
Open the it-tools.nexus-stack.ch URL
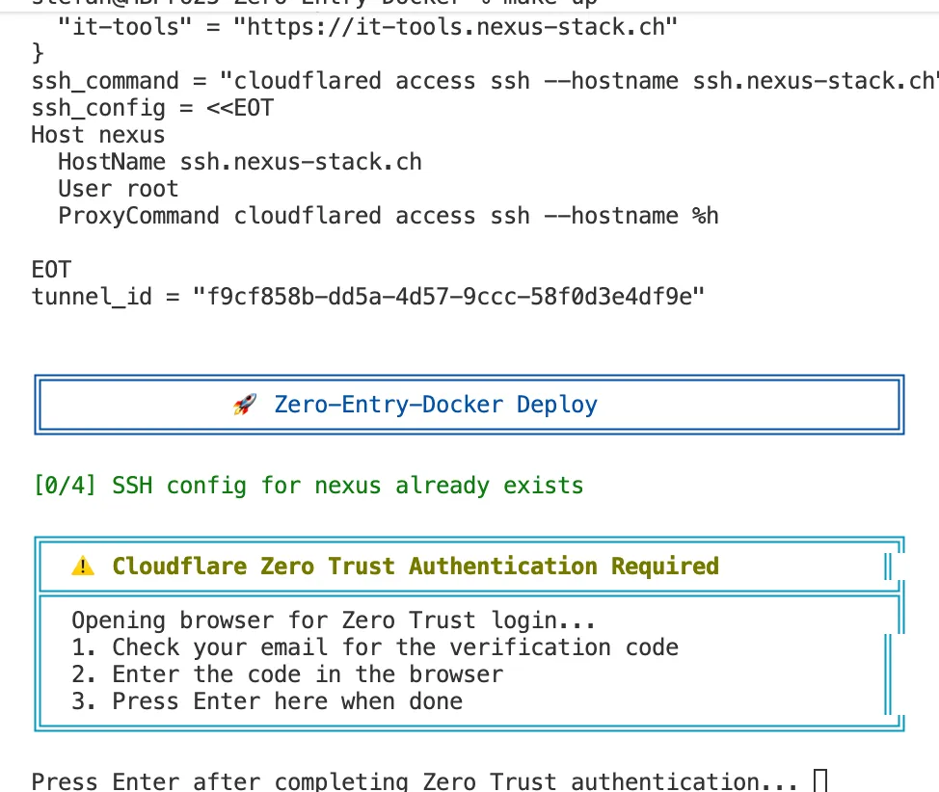(455, 26)
